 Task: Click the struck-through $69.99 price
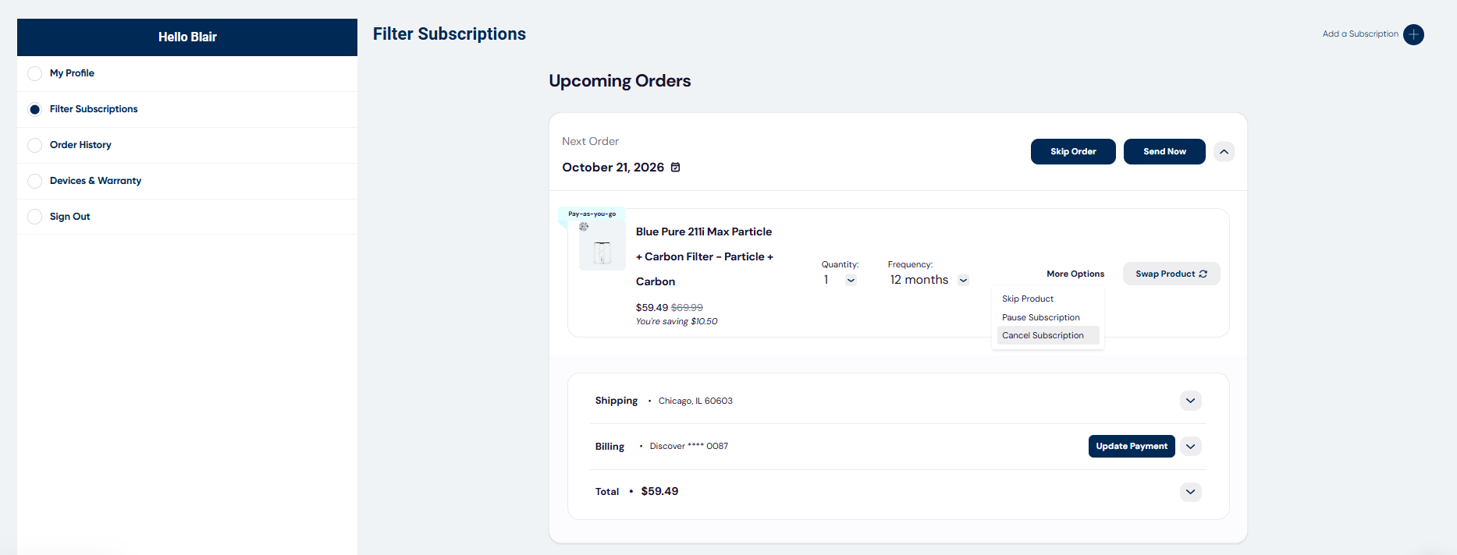687,308
